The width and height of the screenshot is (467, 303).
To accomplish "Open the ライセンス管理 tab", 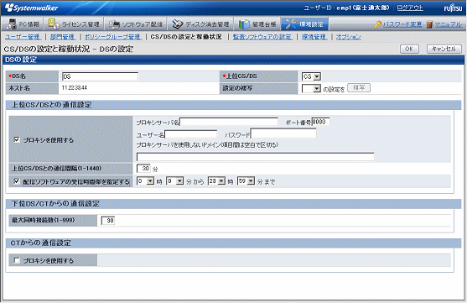I will (x=74, y=24).
